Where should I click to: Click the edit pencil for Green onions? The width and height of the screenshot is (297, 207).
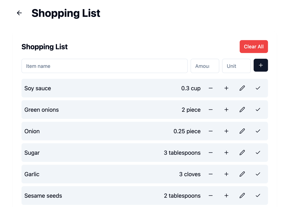coord(242,110)
